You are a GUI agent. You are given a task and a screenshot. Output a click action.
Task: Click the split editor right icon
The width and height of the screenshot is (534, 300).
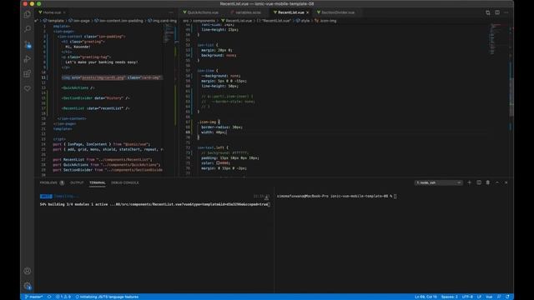point(497,12)
